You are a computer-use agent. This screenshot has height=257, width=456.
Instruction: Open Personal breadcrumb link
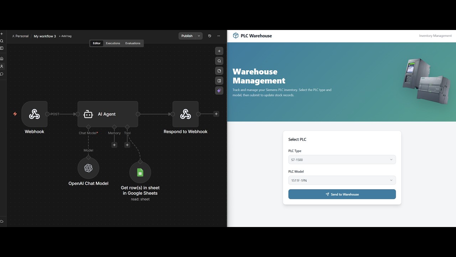pos(20,36)
